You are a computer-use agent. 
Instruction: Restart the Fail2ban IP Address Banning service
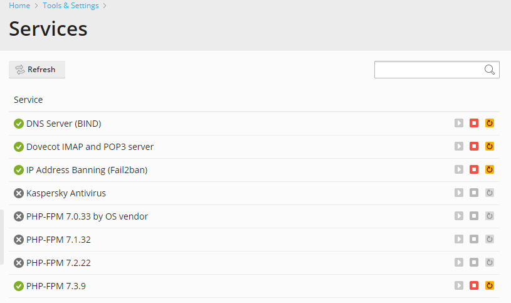[490, 169]
